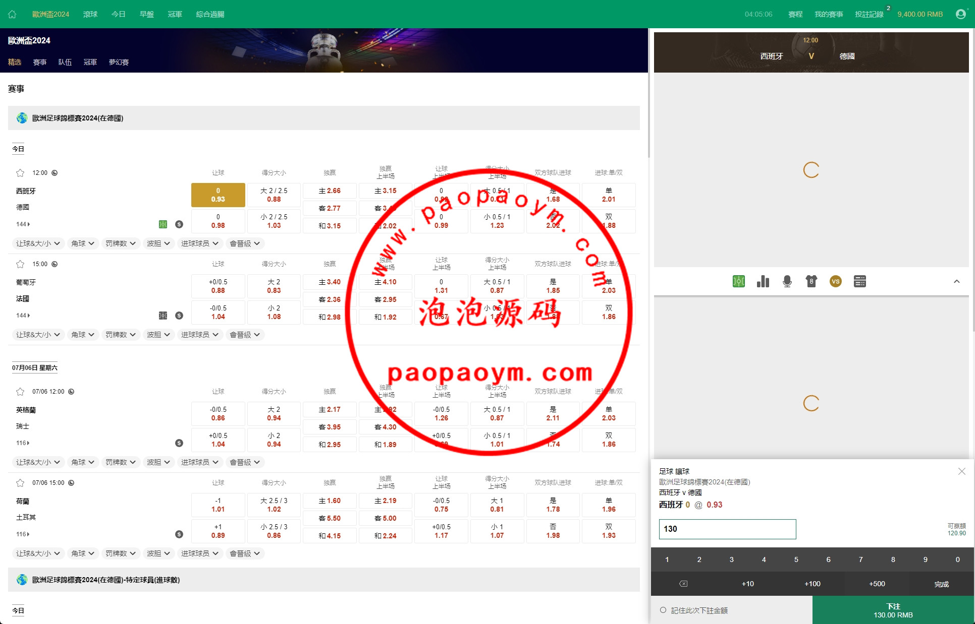Click keypad digit 5
The height and width of the screenshot is (624, 975).
pos(796,559)
